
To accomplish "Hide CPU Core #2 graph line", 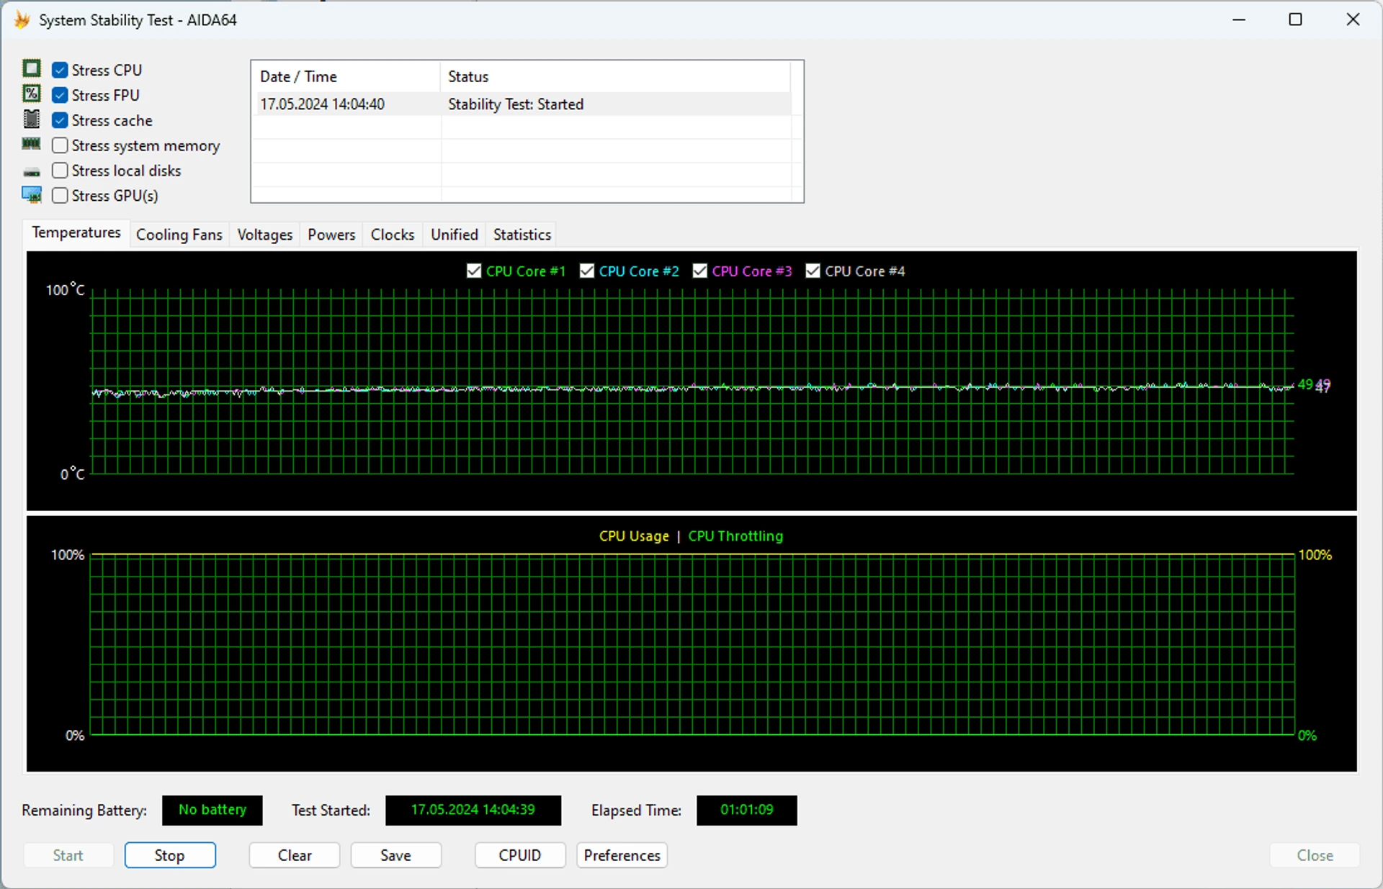I will 587,271.
